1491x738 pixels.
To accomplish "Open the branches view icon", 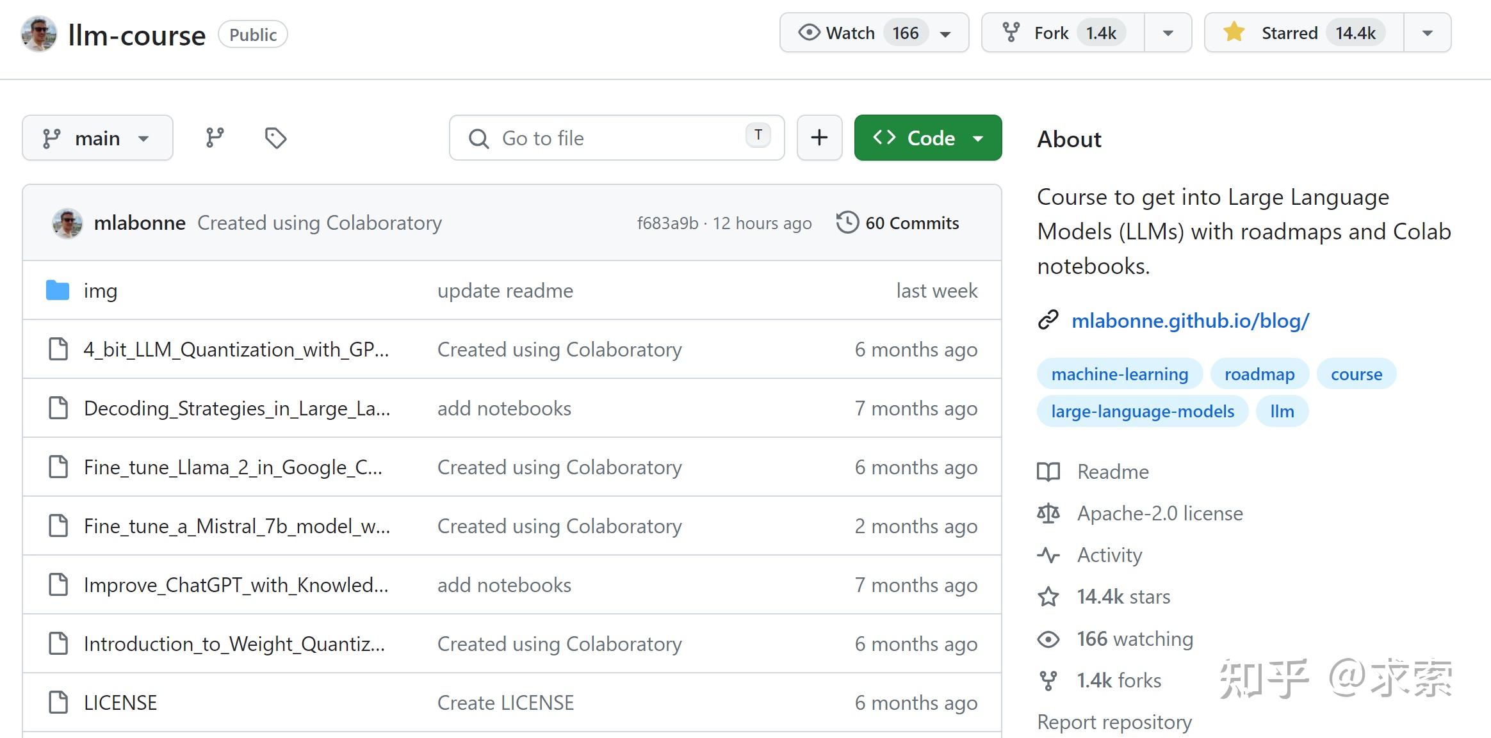I will click(x=215, y=138).
